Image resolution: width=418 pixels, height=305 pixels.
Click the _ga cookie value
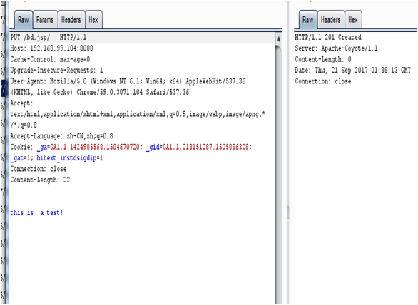tap(95, 147)
